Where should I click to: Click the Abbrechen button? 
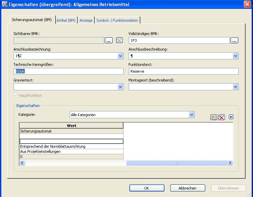tap(188, 188)
